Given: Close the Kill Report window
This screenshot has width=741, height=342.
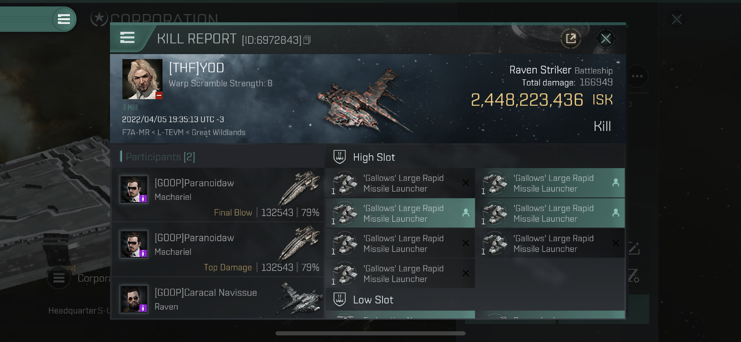Looking at the screenshot, I should pos(606,39).
